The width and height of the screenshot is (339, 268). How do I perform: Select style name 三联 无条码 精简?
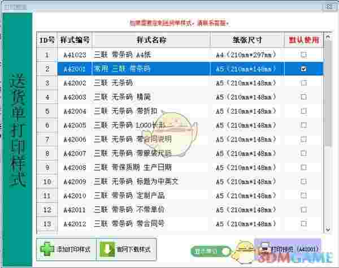click(122, 97)
